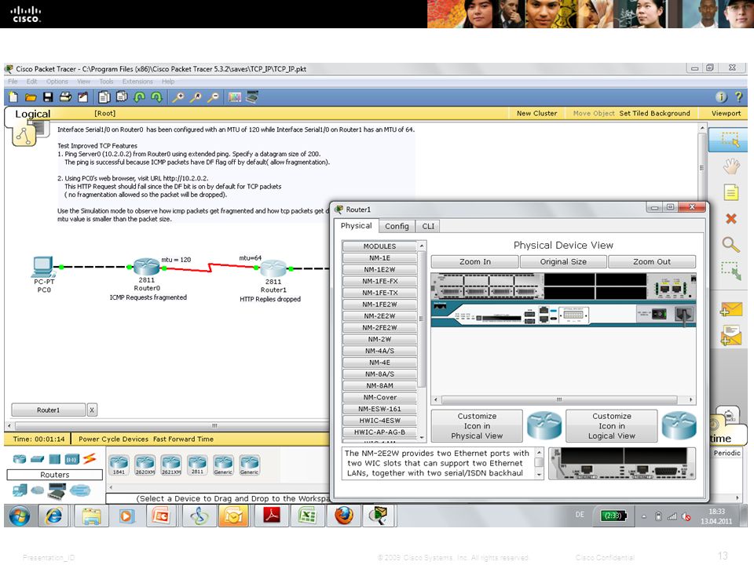The height and width of the screenshot is (565, 754).
Task: Click the Network Information icon
Action: pos(721,97)
